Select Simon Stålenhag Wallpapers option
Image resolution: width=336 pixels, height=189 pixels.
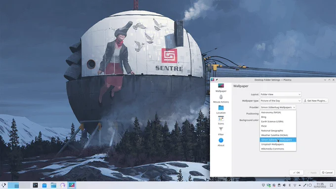[x=278, y=140]
